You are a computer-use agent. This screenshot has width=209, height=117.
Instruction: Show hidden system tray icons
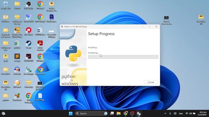coord(165,113)
